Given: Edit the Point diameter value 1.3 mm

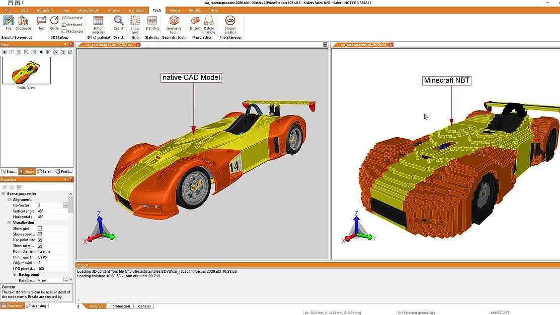Looking at the screenshot, I should (x=52, y=252).
